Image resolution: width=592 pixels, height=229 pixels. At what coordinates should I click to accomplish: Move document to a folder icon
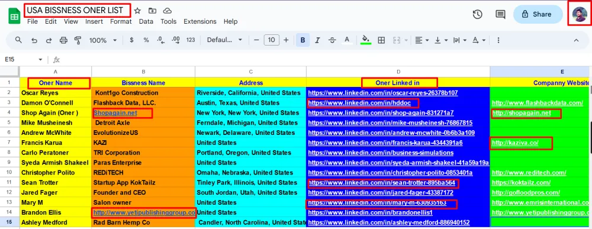pyautogui.click(x=153, y=11)
